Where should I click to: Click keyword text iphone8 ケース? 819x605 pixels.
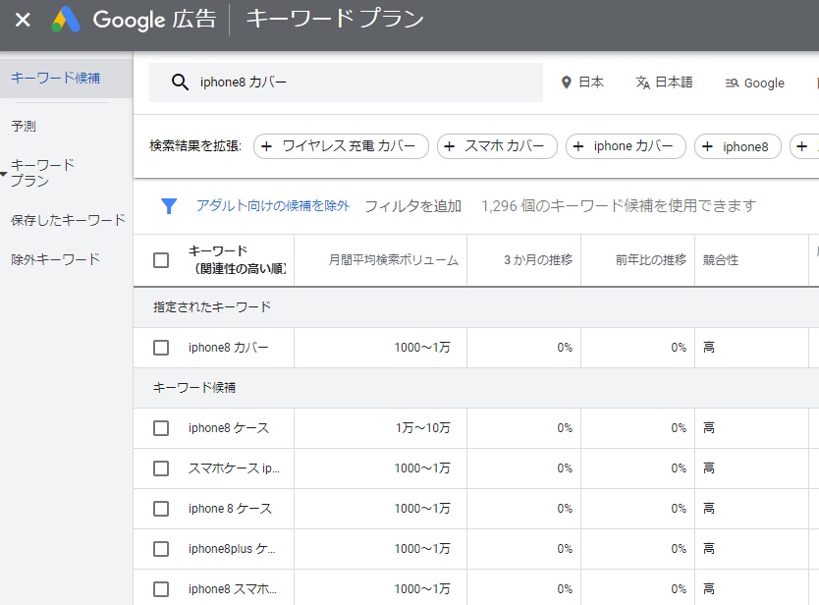point(229,428)
